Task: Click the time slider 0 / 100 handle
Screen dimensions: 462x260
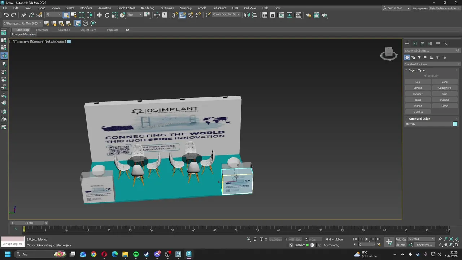Action: 29,223
